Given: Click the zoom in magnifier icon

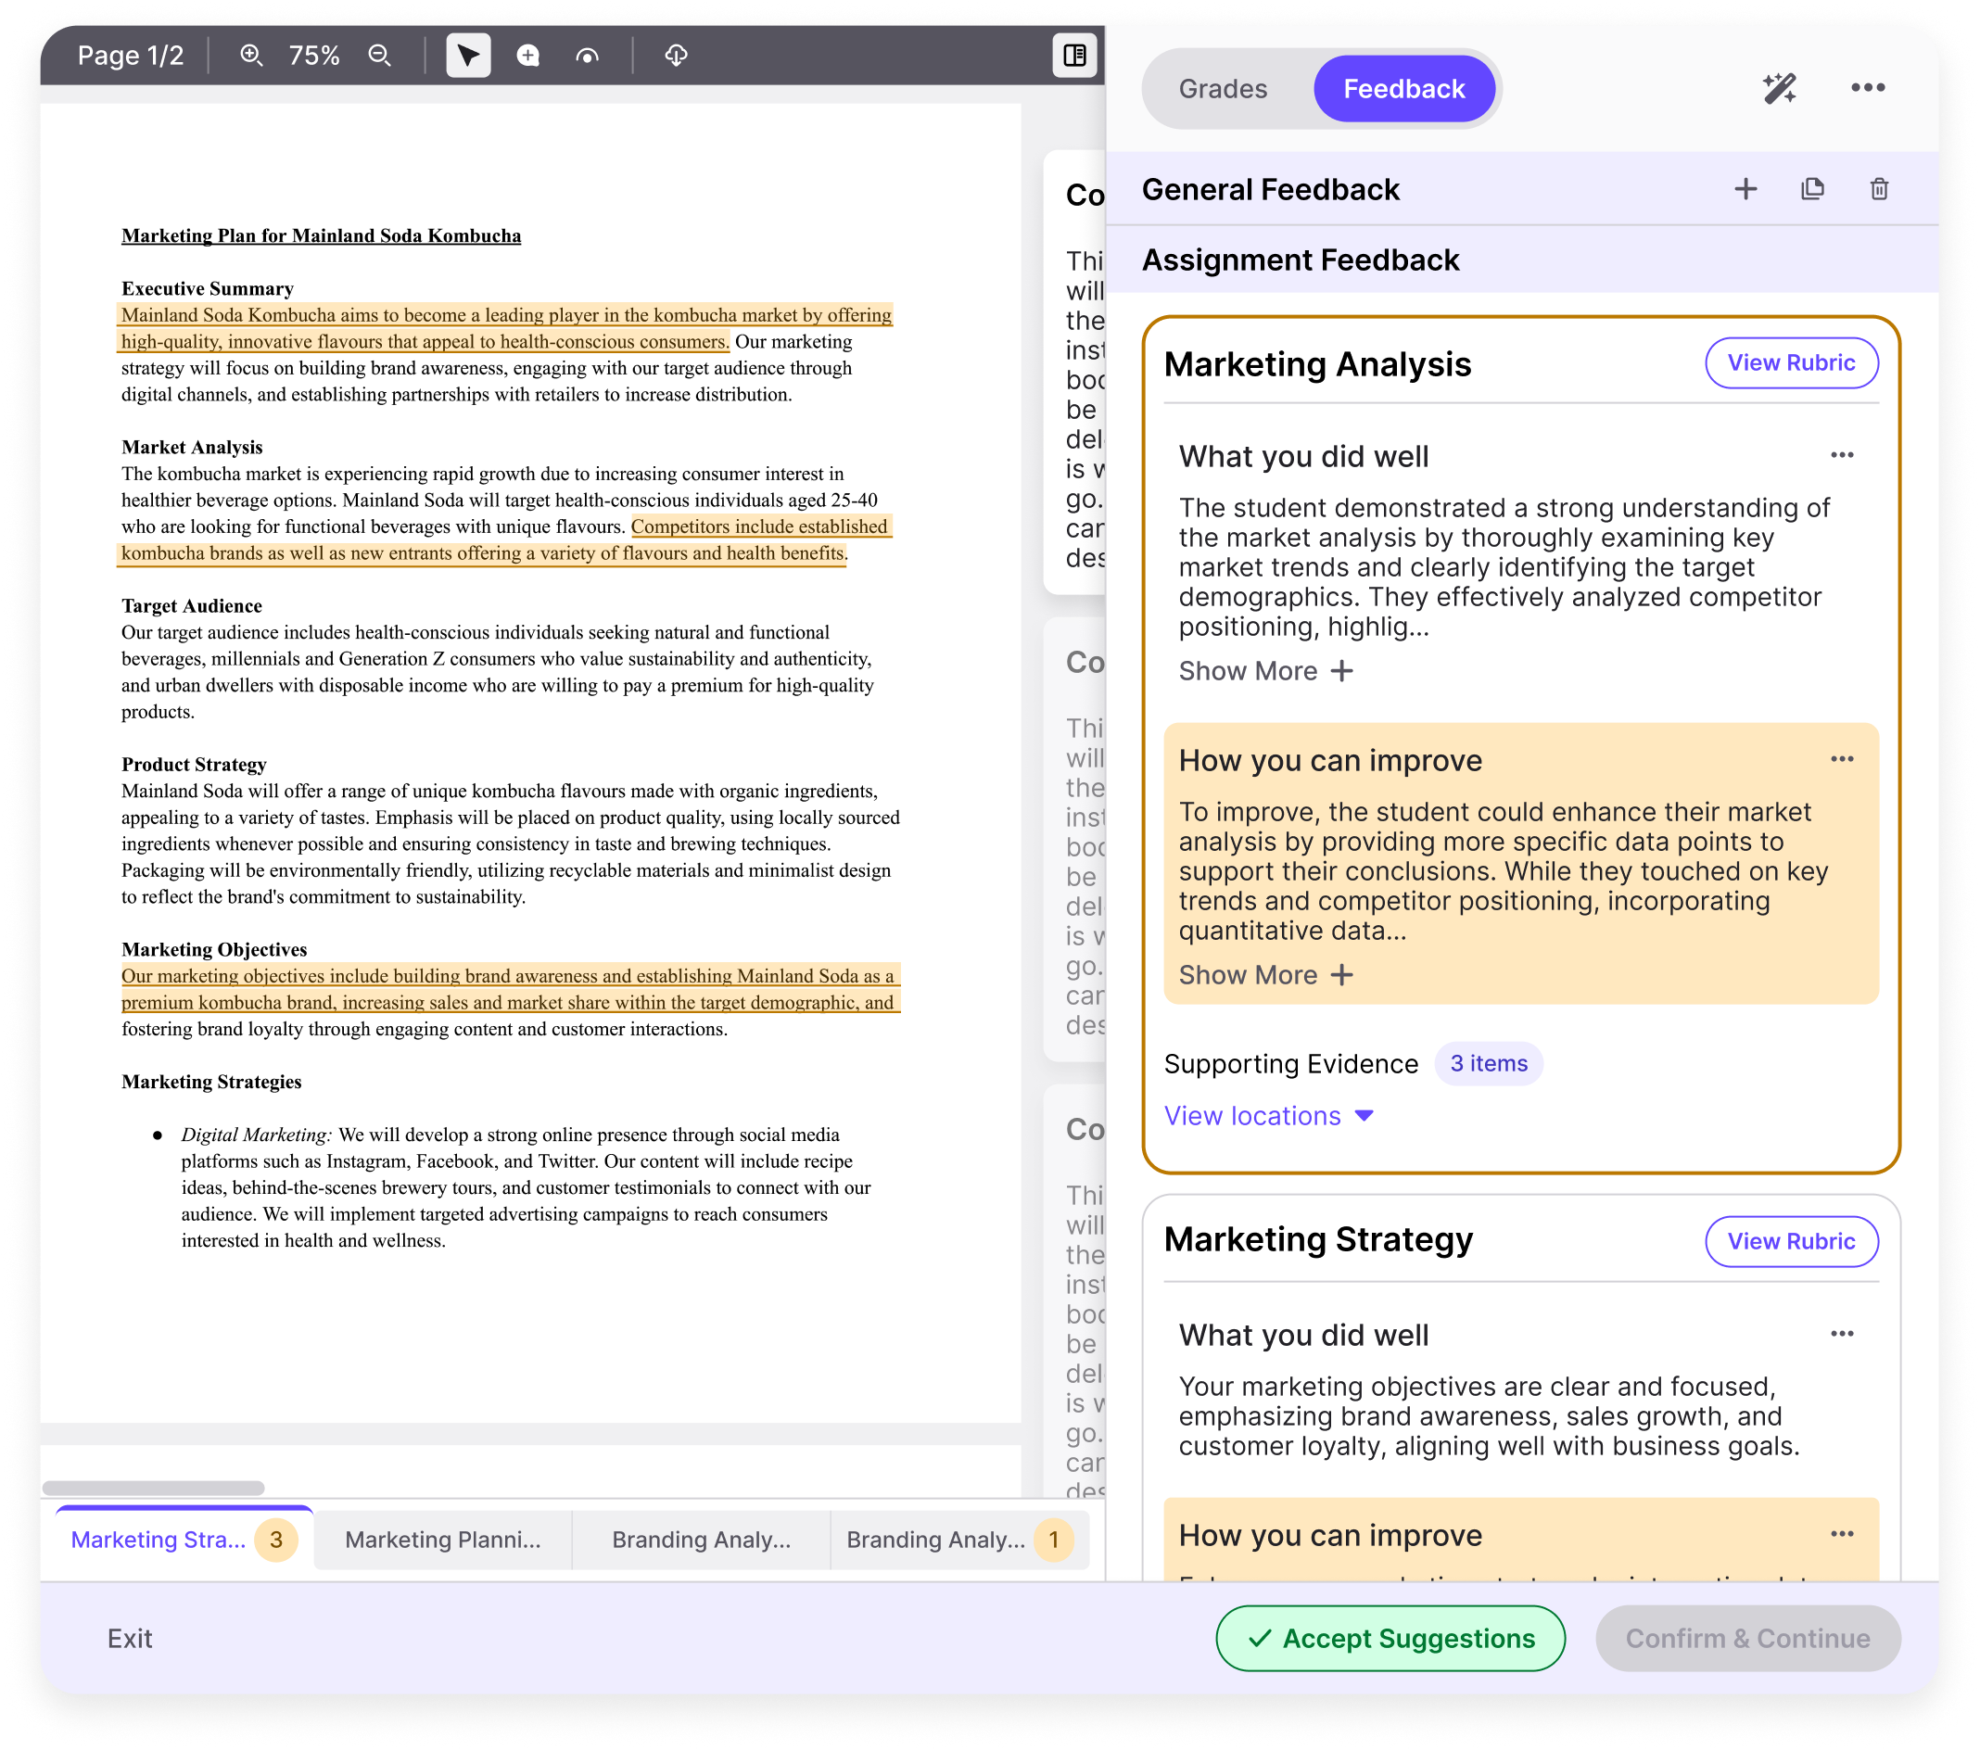Looking at the screenshot, I should click(251, 56).
